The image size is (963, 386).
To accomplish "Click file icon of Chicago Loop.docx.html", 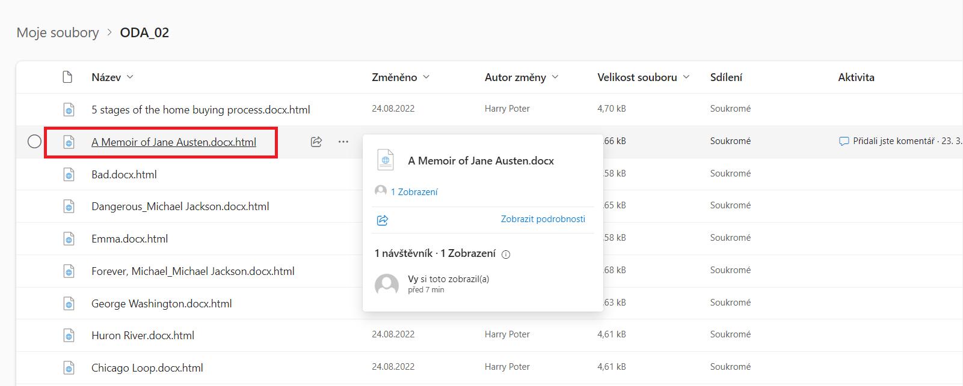I will (69, 368).
